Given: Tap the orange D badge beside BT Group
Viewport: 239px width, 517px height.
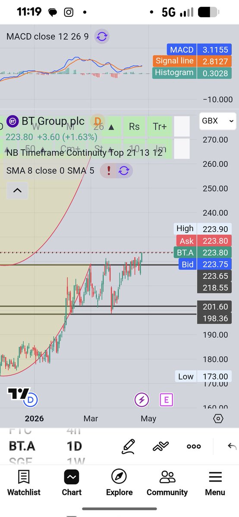Looking at the screenshot, I should coord(98,121).
